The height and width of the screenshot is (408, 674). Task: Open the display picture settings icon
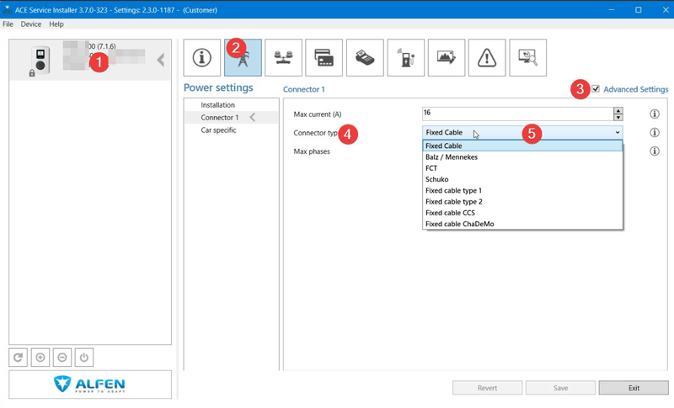click(447, 57)
